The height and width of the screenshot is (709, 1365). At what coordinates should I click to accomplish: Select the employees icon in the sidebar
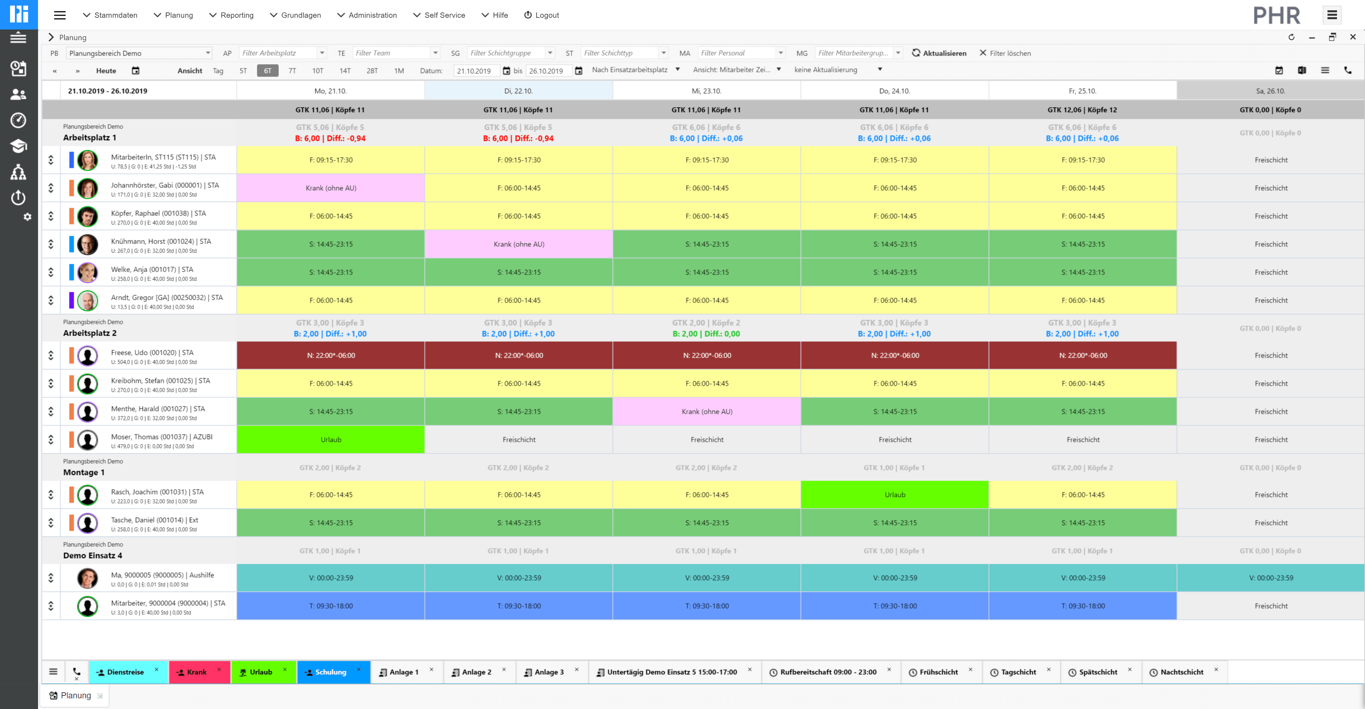tap(18, 94)
